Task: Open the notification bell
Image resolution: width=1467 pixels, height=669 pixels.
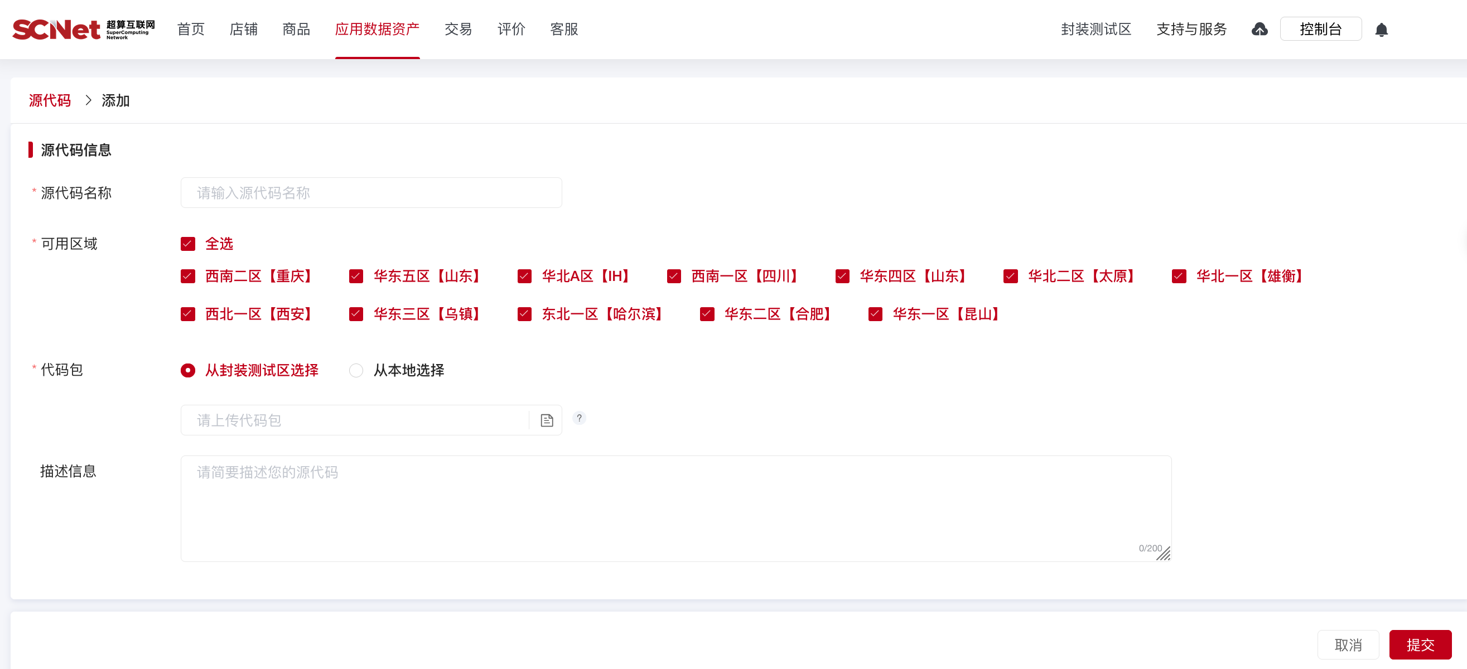Action: (1381, 30)
